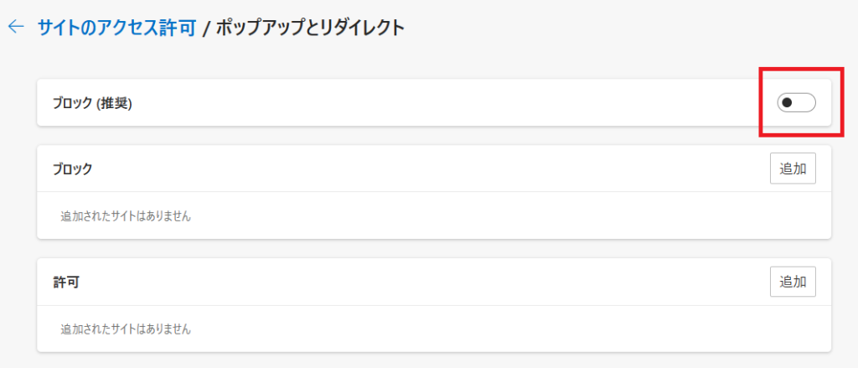This screenshot has height=368, width=858.
Task: Click the right half of the toggle track
Action: (805, 103)
